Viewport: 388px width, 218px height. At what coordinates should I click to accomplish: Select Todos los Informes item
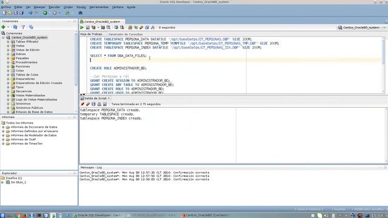[19, 123]
